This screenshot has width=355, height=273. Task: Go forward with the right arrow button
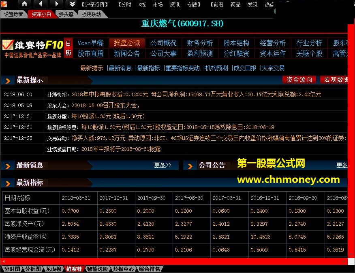(57, 4)
